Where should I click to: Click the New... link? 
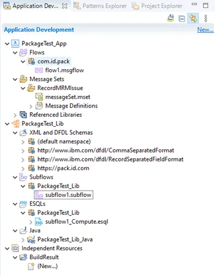[206, 30]
